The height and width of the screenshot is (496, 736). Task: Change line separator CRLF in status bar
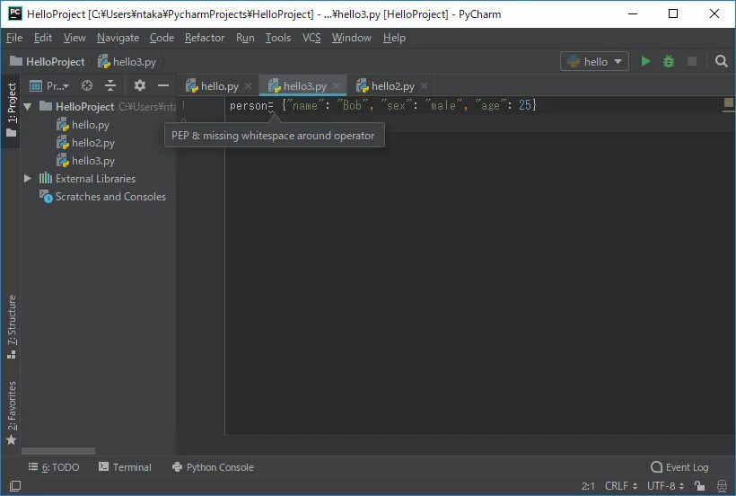pyautogui.click(x=620, y=485)
